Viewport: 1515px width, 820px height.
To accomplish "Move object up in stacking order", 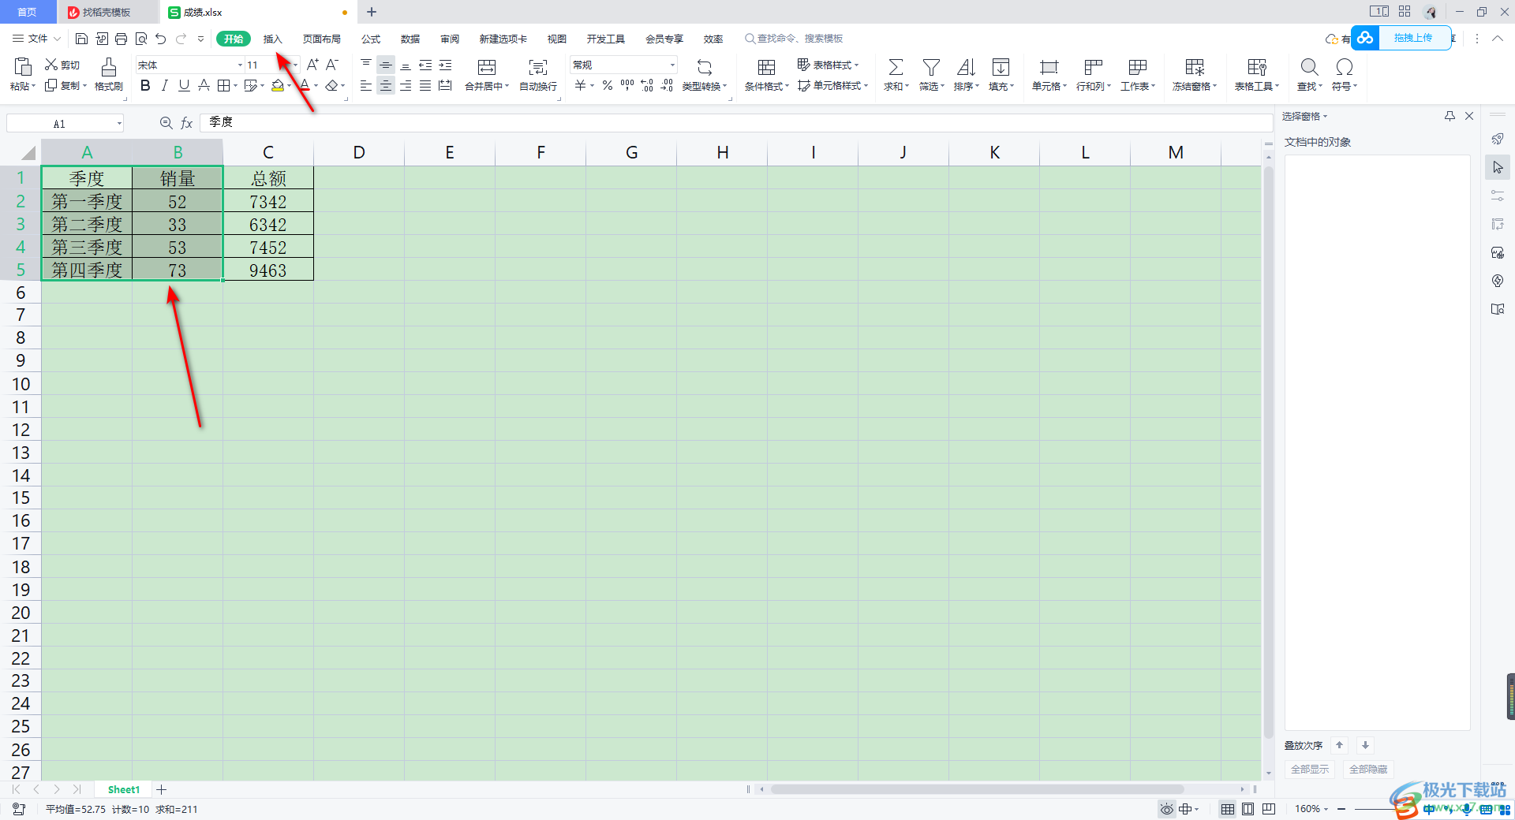I will coord(1339,745).
